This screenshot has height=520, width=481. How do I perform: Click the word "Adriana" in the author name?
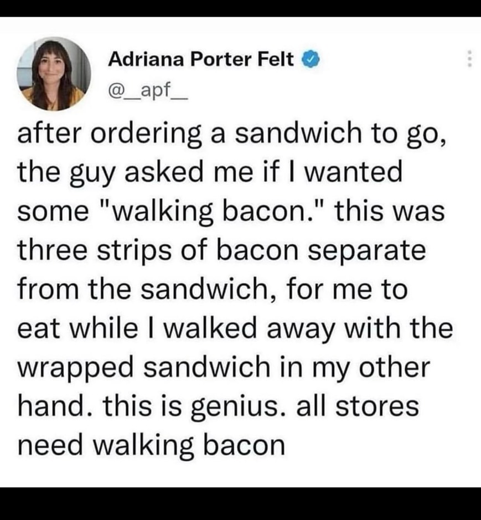point(146,60)
